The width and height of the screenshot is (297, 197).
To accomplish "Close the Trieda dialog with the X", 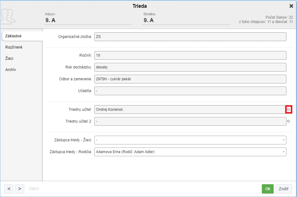I will pos(291,6).
